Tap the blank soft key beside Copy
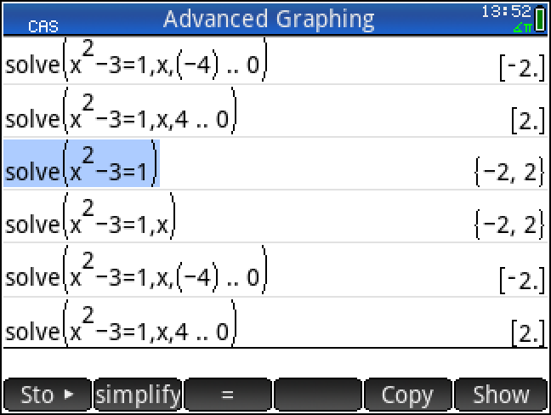Image resolution: width=551 pixels, height=415 pixels. point(318,395)
